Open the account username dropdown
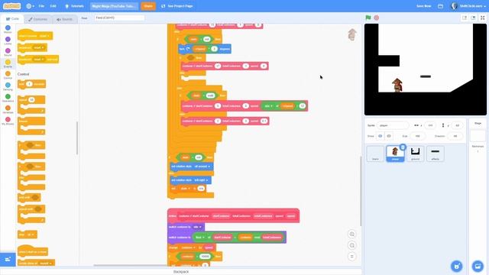This screenshot has width=489, height=275. tap(468, 6)
